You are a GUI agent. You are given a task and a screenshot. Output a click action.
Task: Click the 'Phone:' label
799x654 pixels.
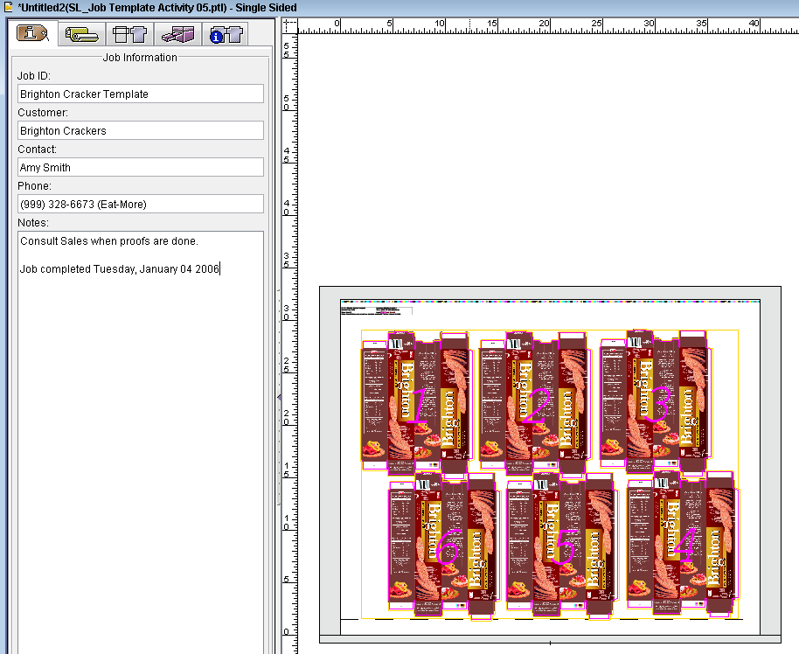pos(35,186)
